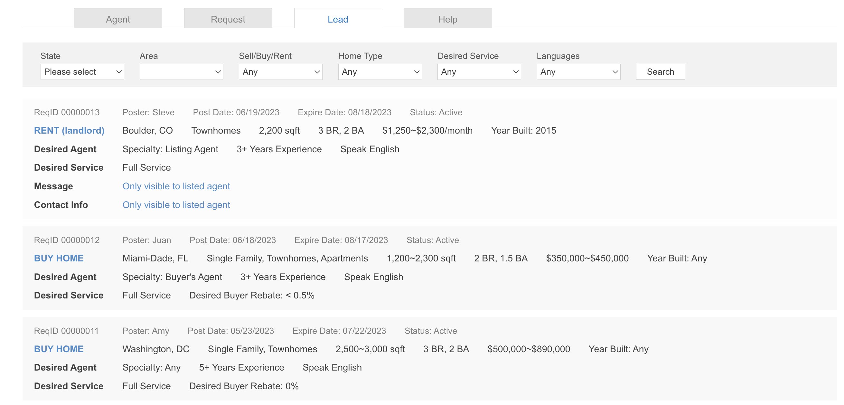Open the Languages dropdown
844x405 pixels.
pos(578,72)
